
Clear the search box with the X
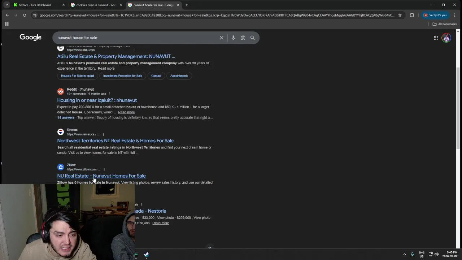point(222,38)
